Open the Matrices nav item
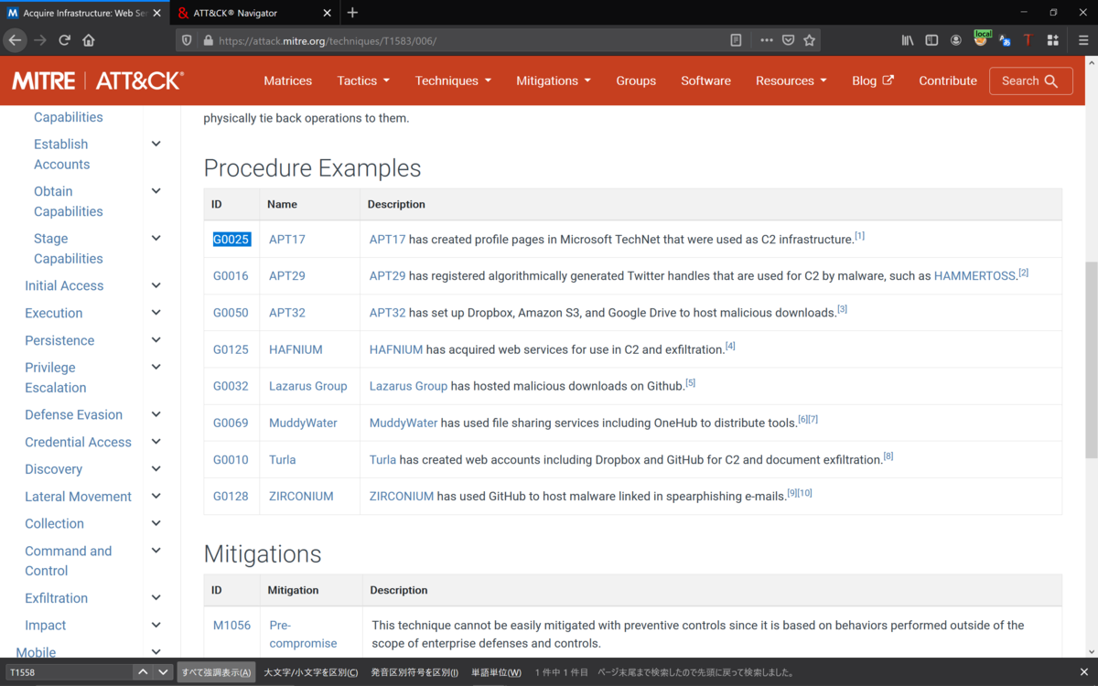 coord(288,80)
